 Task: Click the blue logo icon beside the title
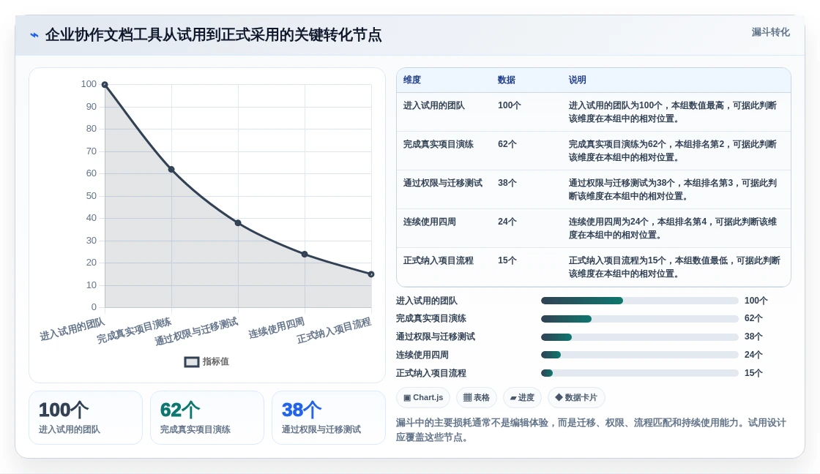point(34,35)
